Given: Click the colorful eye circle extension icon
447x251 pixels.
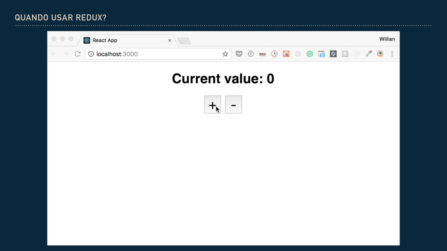Looking at the screenshot, I should coord(380,54).
